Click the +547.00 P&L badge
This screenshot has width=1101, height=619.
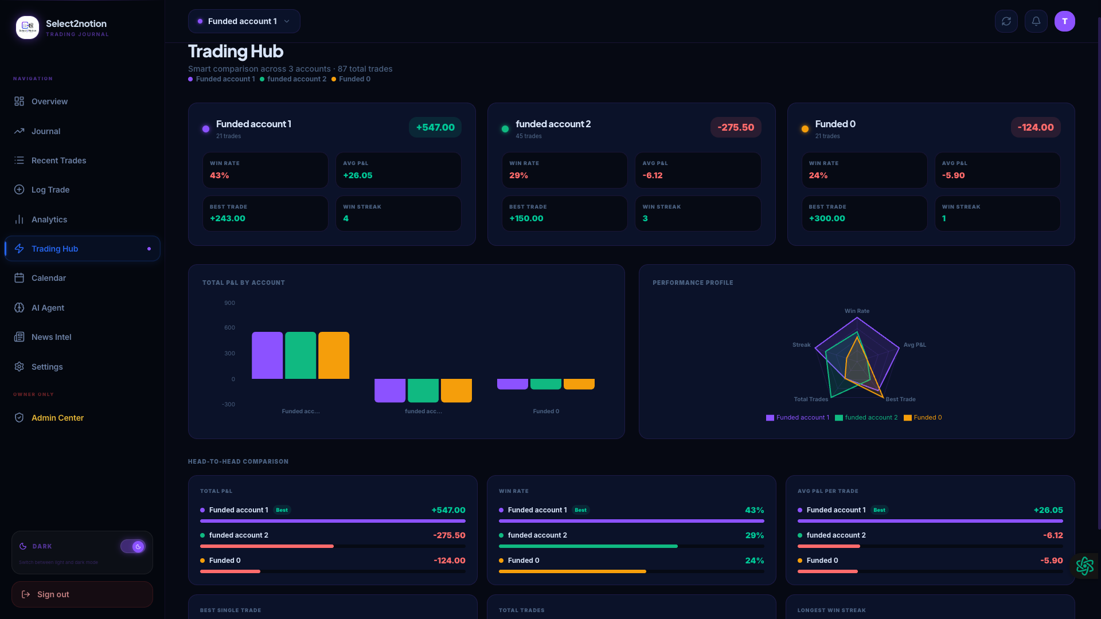435,127
